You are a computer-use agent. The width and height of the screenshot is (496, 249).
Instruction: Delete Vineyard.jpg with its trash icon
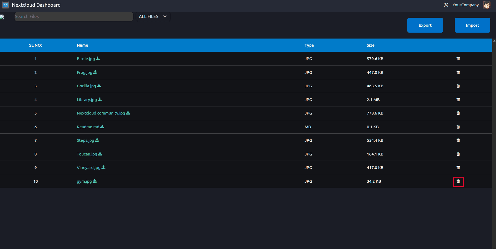click(x=458, y=168)
